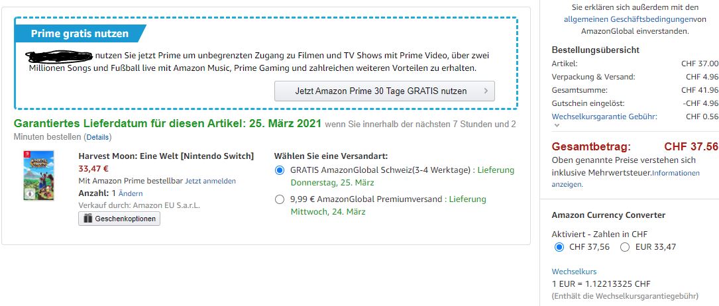Open Details link for delivery date
The image size is (719, 306).
click(97, 137)
